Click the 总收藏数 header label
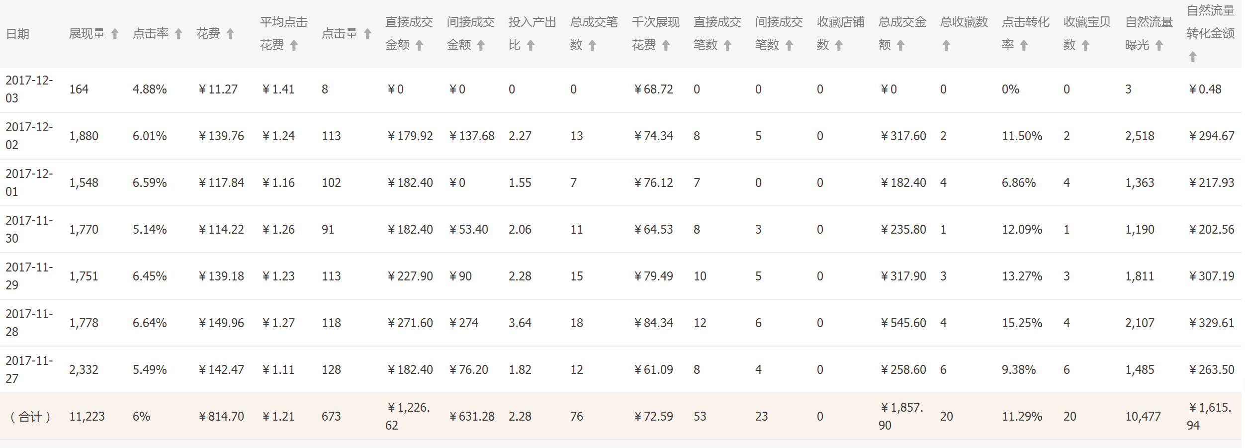1245x448 pixels. (x=964, y=22)
